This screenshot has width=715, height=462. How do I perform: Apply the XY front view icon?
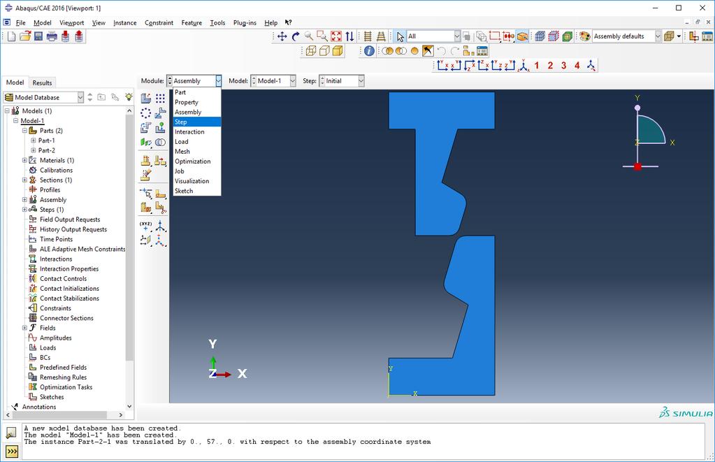(442, 66)
